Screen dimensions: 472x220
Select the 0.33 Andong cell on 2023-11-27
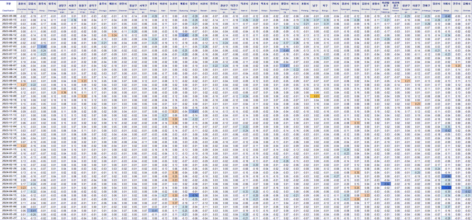click(x=355, y=123)
